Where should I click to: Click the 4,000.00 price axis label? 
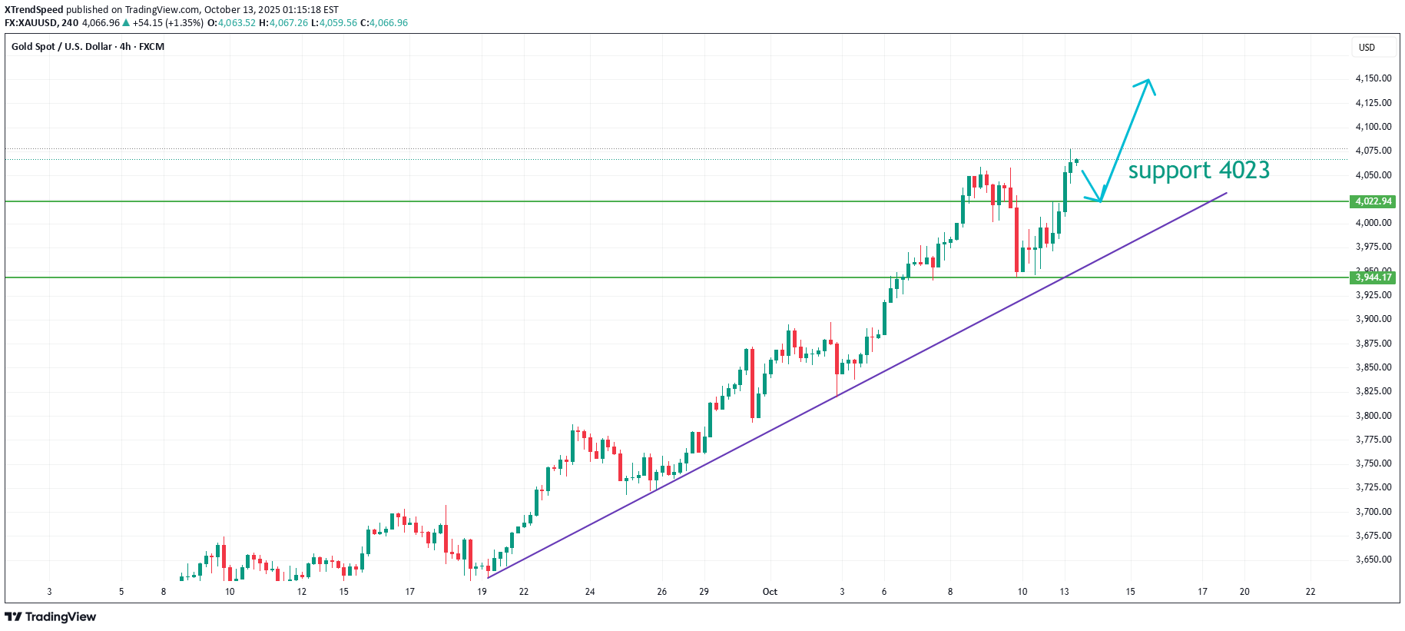(x=1373, y=223)
